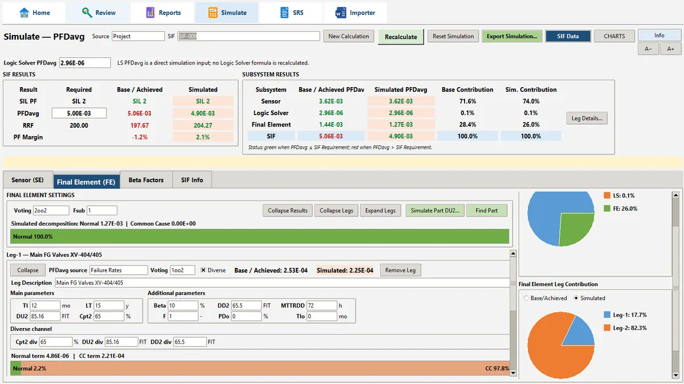This screenshot has height=384, width=684.
Task: Click the Review magnifier icon
Action: [87, 13]
